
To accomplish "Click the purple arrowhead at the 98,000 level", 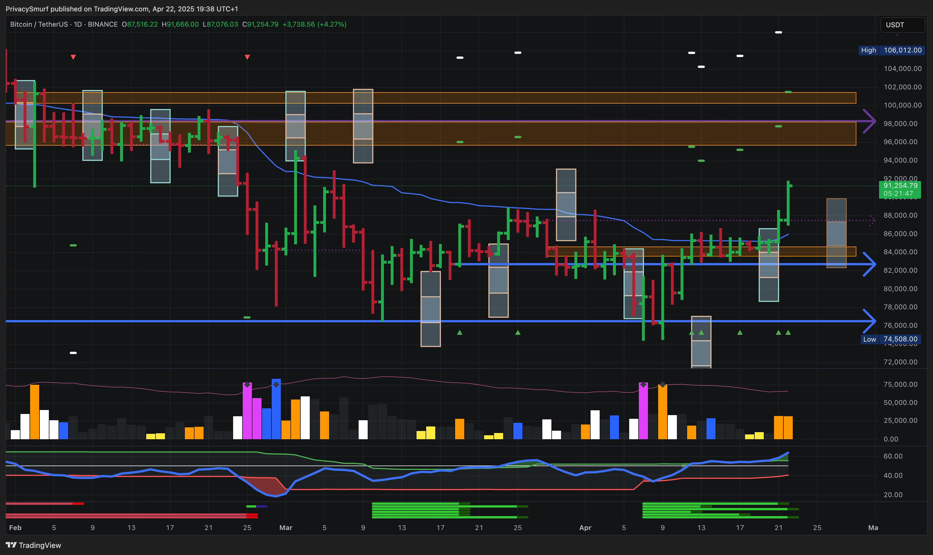I will [x=869, y=121].
